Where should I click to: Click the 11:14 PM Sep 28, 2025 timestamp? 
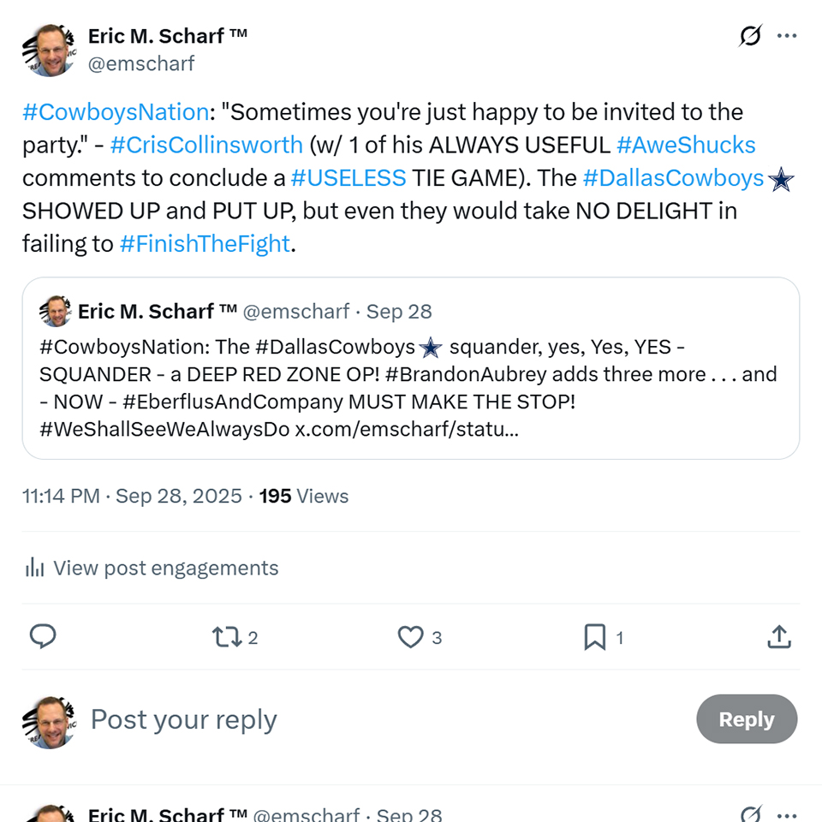click(132, 496)
